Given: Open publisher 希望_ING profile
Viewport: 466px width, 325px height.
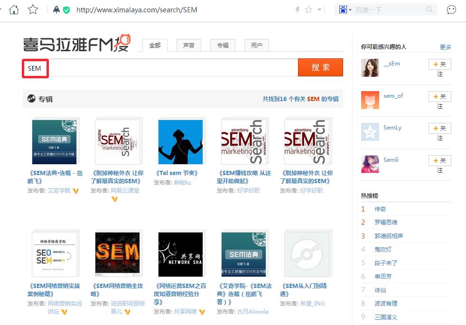Looking at the screenshot, I should (x=312, y=304).
